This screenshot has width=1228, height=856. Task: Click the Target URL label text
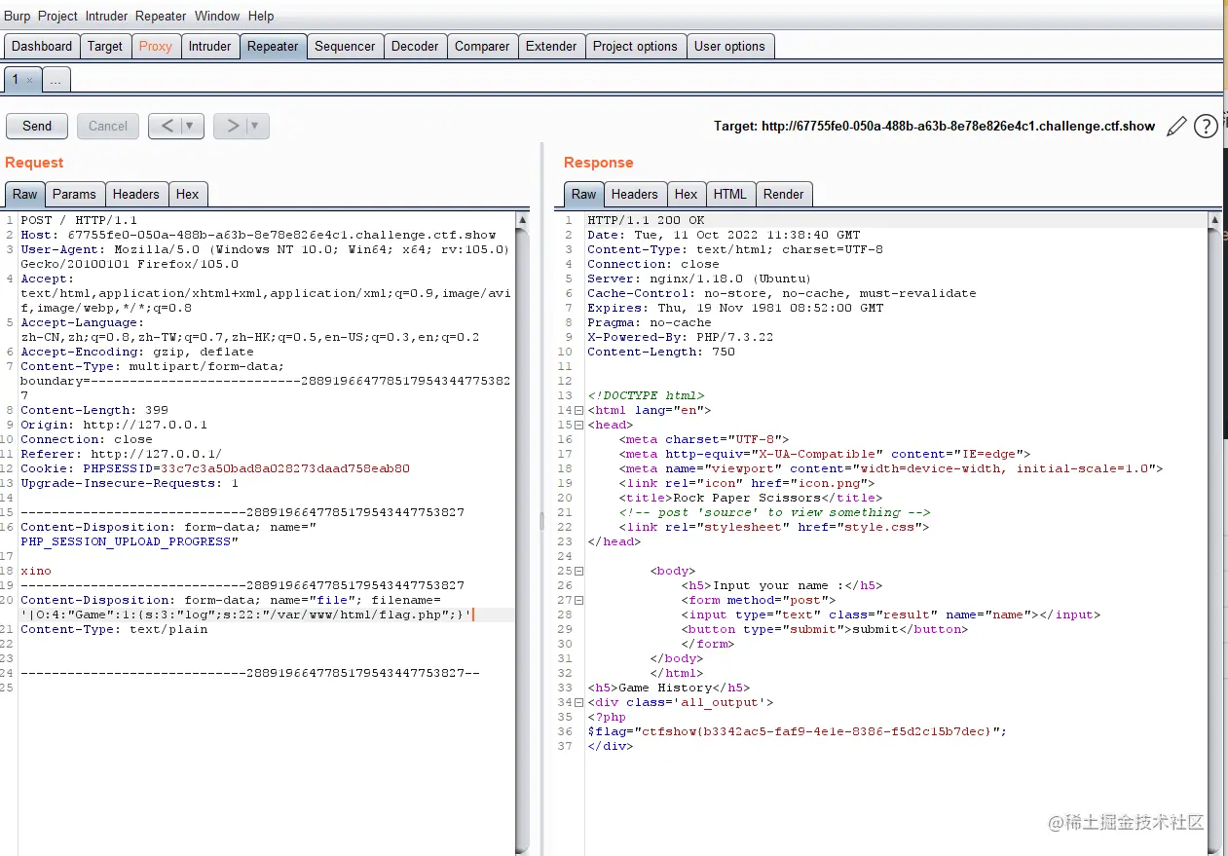[x=934, y=127]
